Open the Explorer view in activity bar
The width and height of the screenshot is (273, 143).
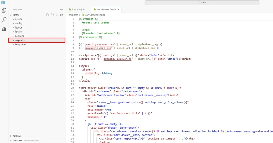point(4,10)
